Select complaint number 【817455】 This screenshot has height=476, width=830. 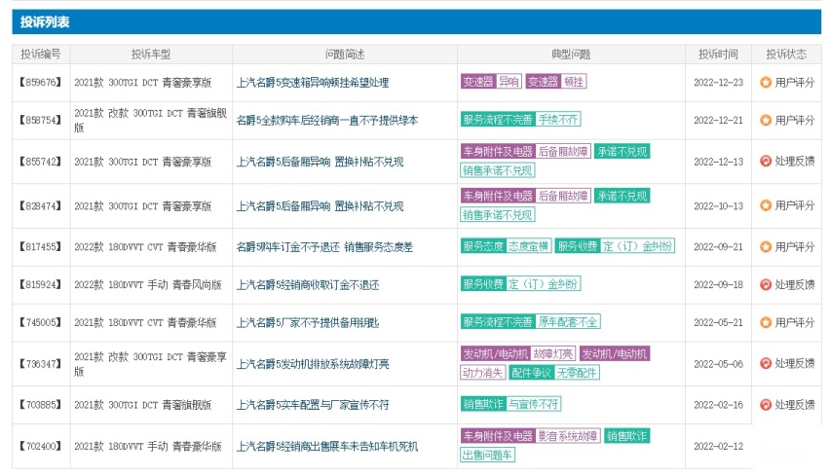point(41,246)
